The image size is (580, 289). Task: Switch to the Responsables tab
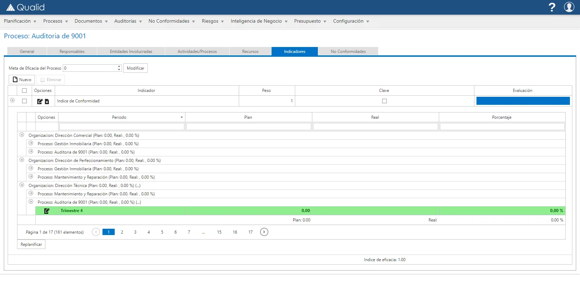pos(72,52)
